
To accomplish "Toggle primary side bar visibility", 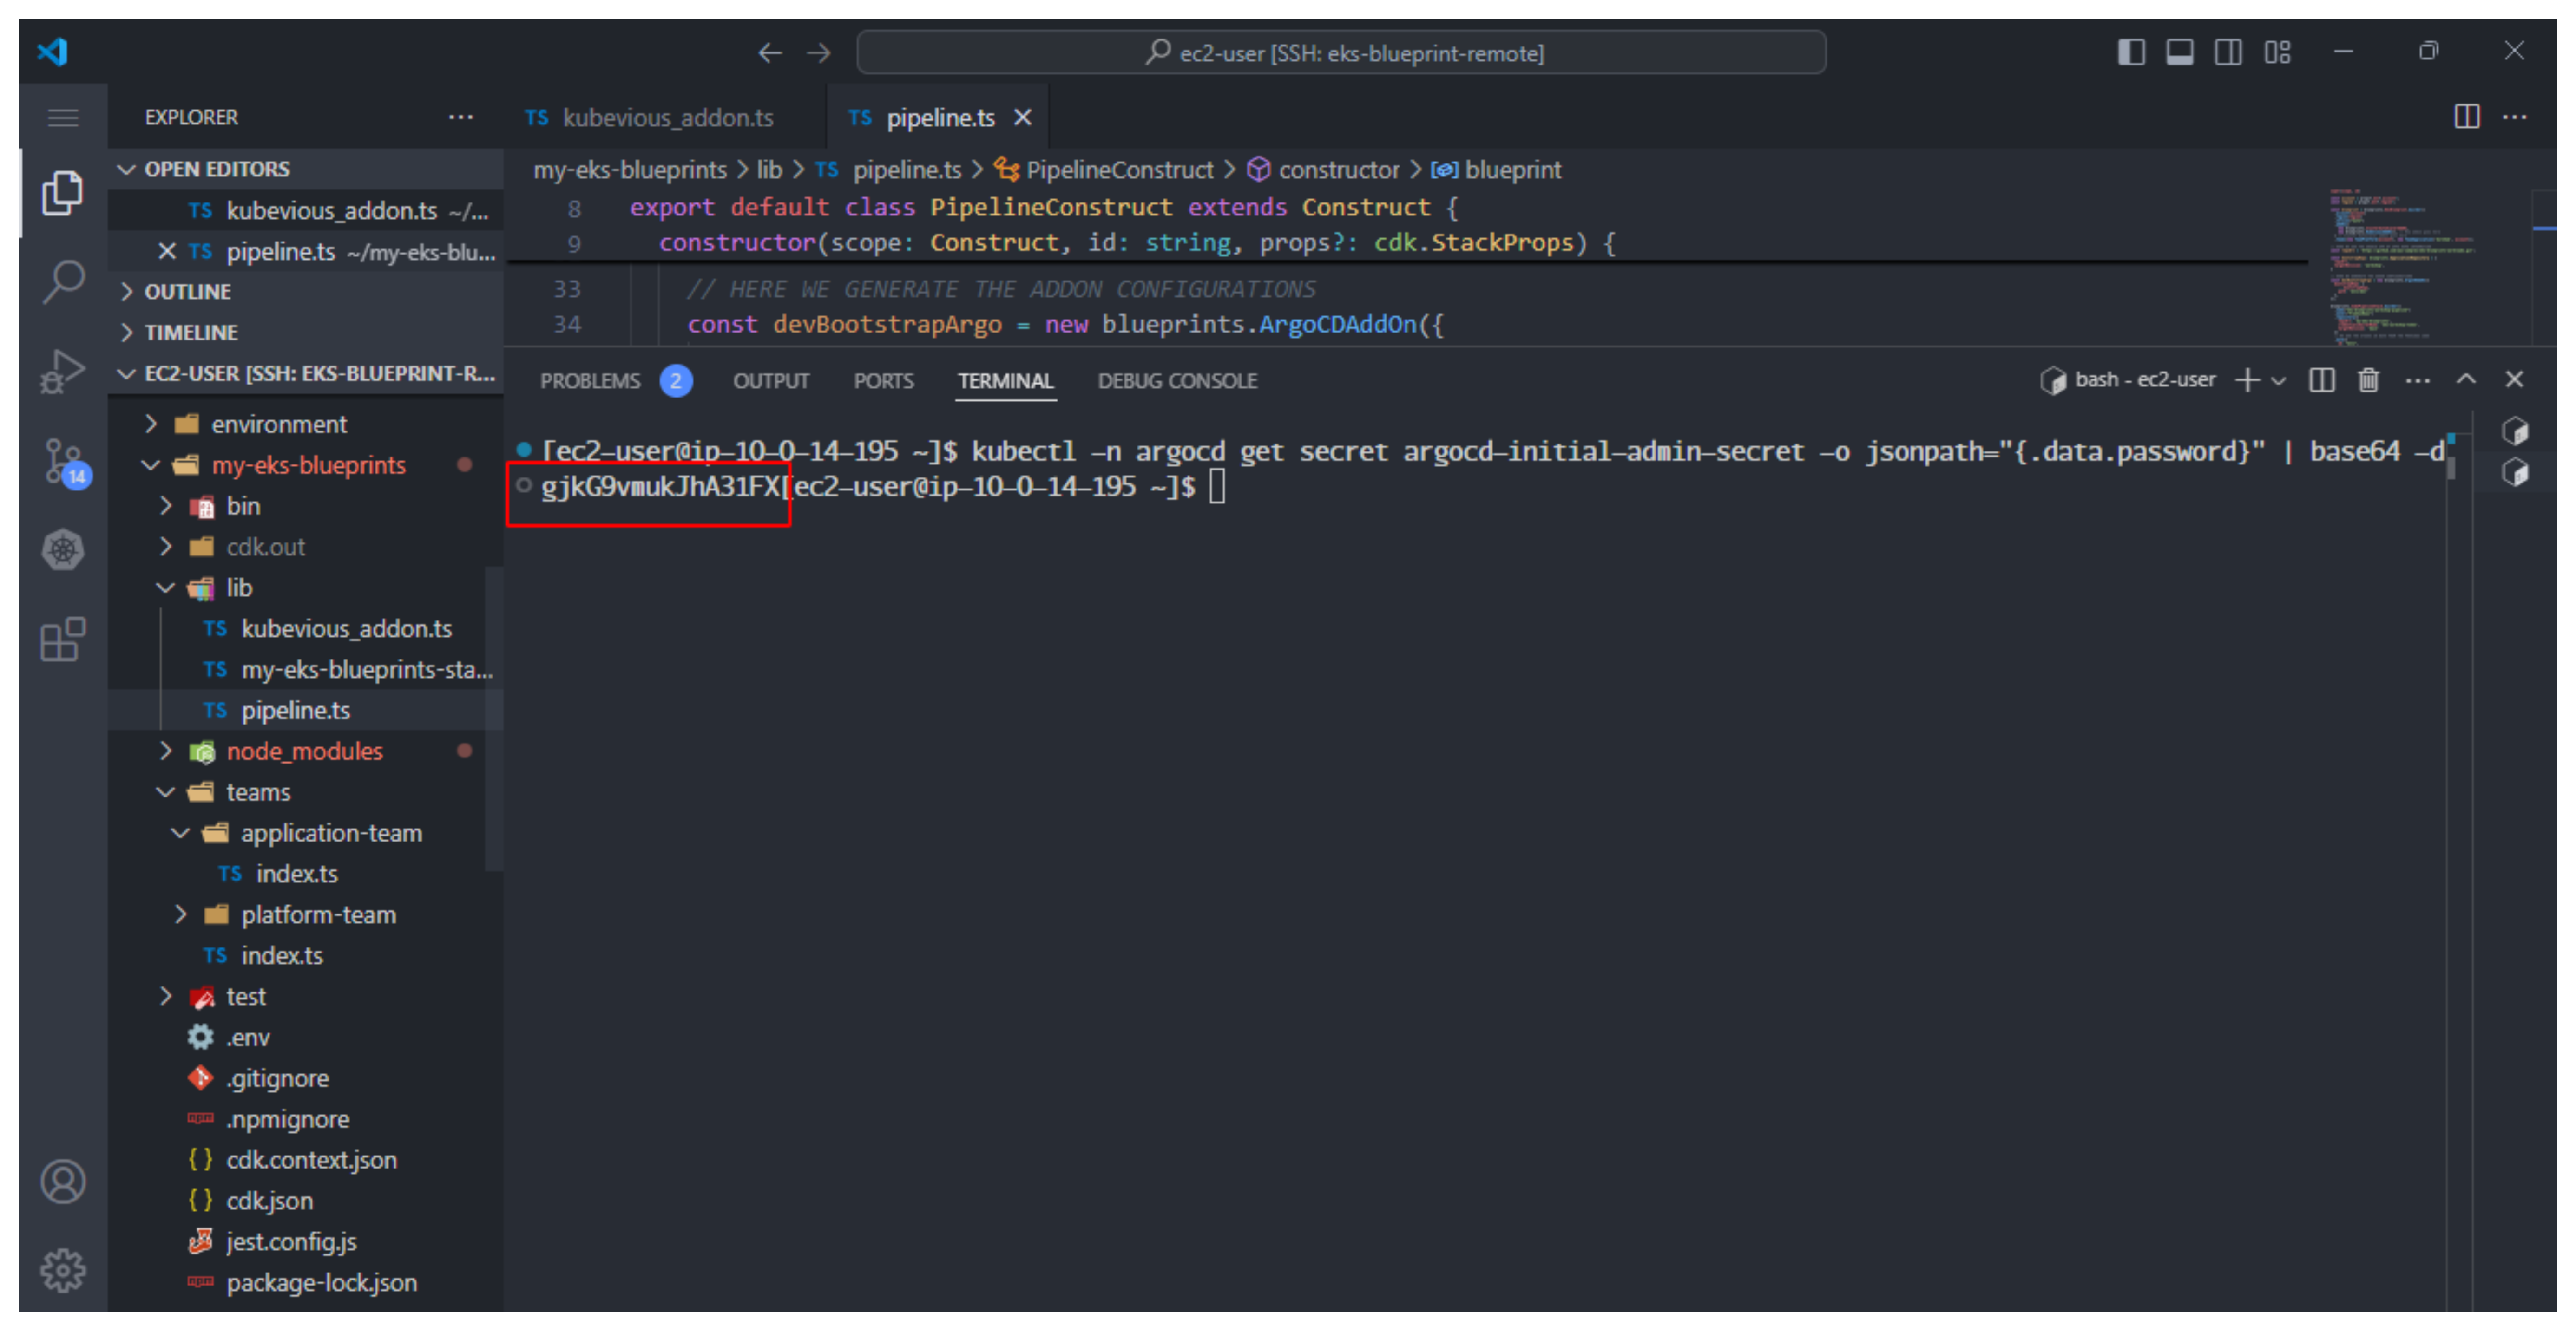I will pyautogui.click(x=2131, y=52).
